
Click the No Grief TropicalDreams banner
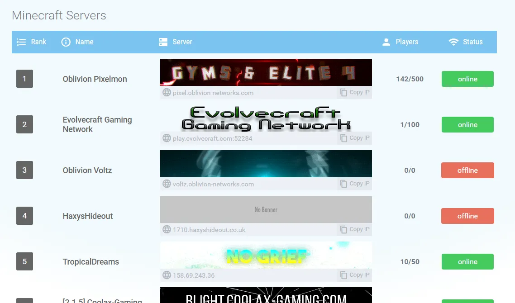point(266,255)
